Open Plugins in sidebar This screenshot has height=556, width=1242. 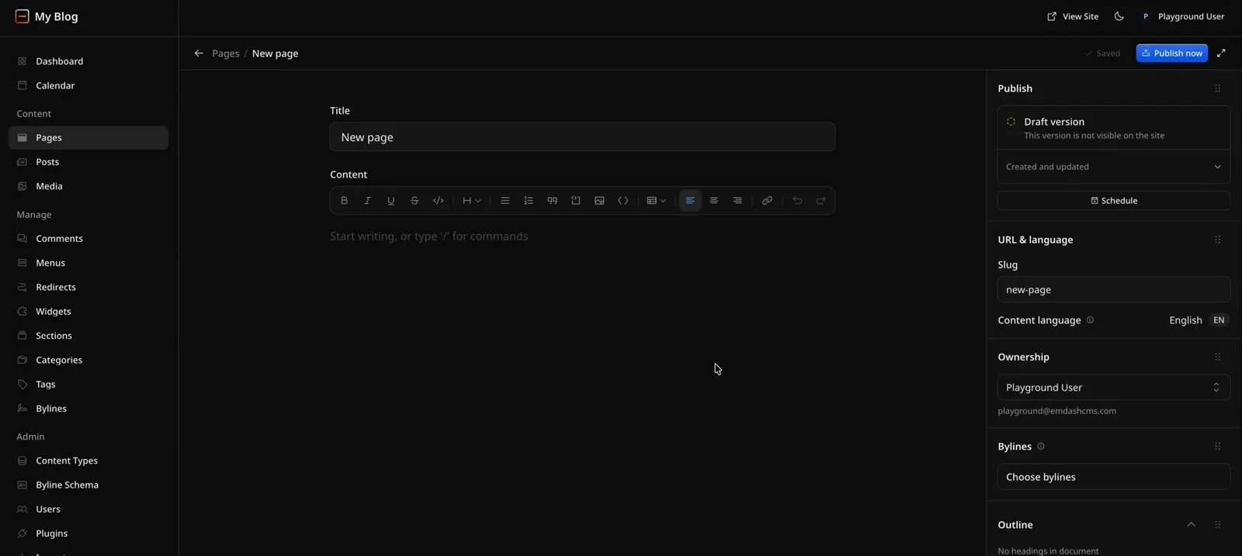(88, 534)
